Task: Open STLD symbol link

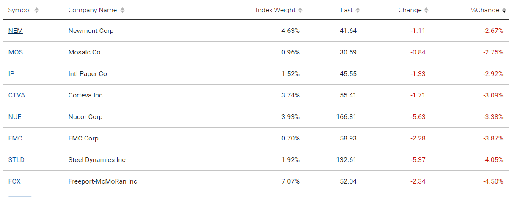Action: tap(17, 160)
